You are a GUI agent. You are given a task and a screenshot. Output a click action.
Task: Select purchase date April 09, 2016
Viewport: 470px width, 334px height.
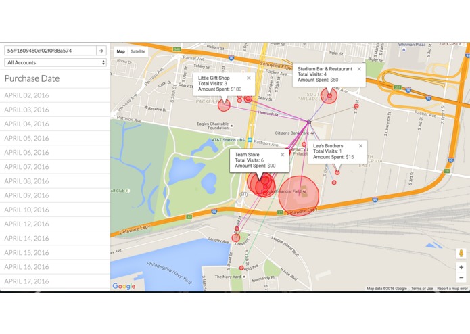click(55, 195)
